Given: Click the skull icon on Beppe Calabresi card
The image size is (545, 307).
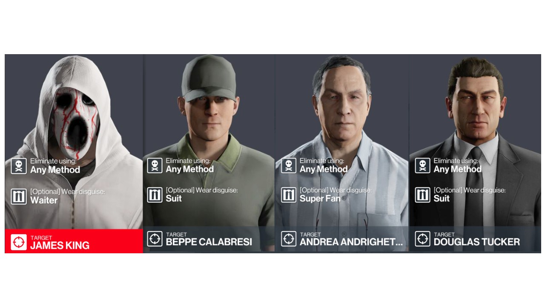Looking at the screenshot, I should tap(155, 165).
